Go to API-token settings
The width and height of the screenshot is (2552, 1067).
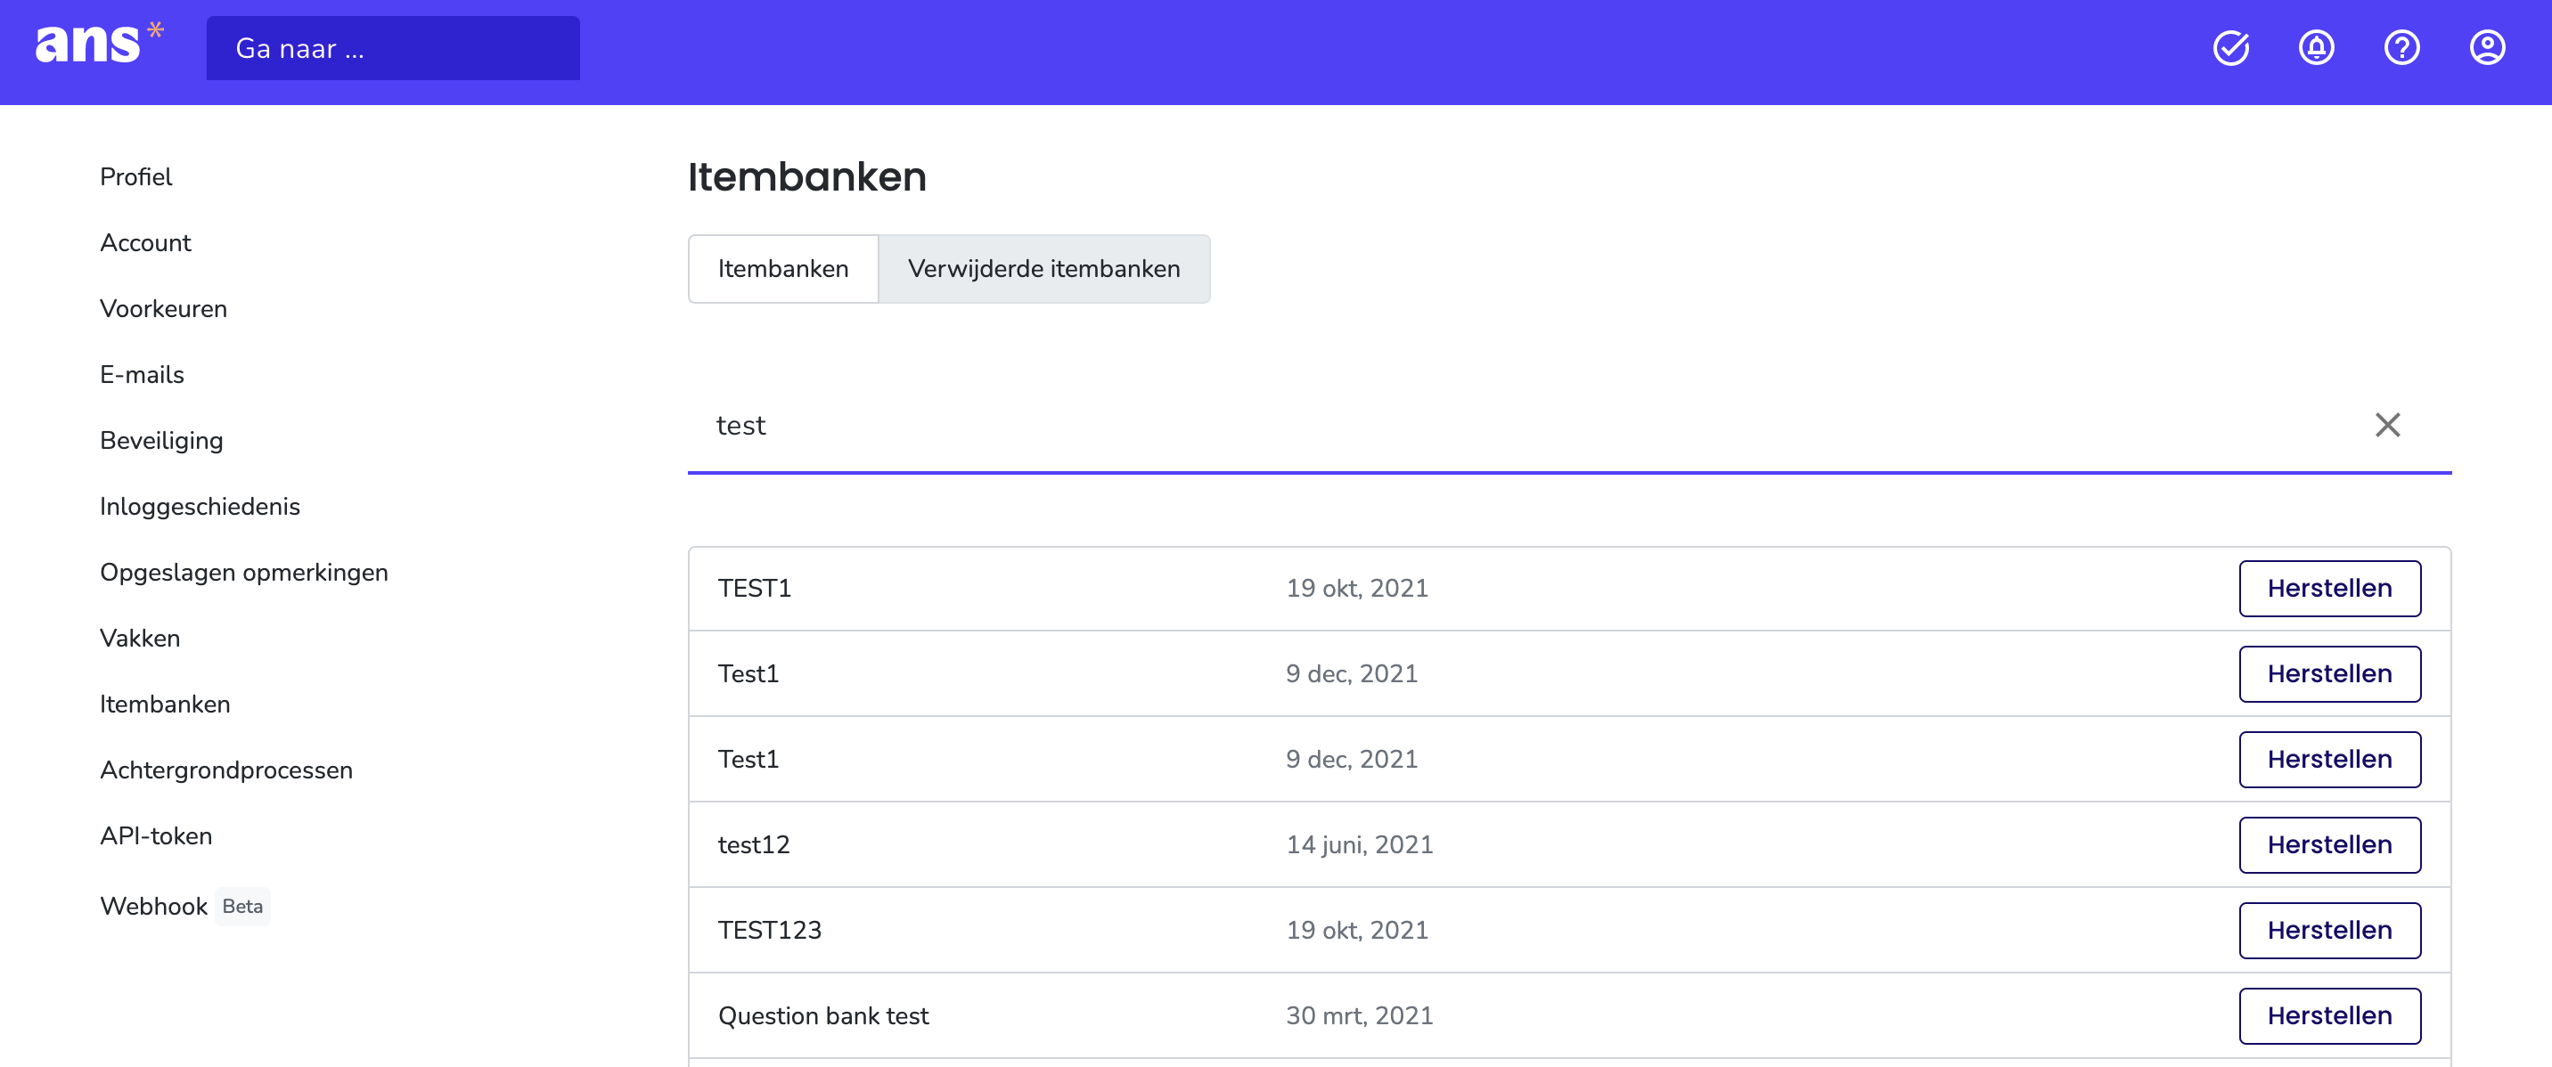(x=156, y=835)
